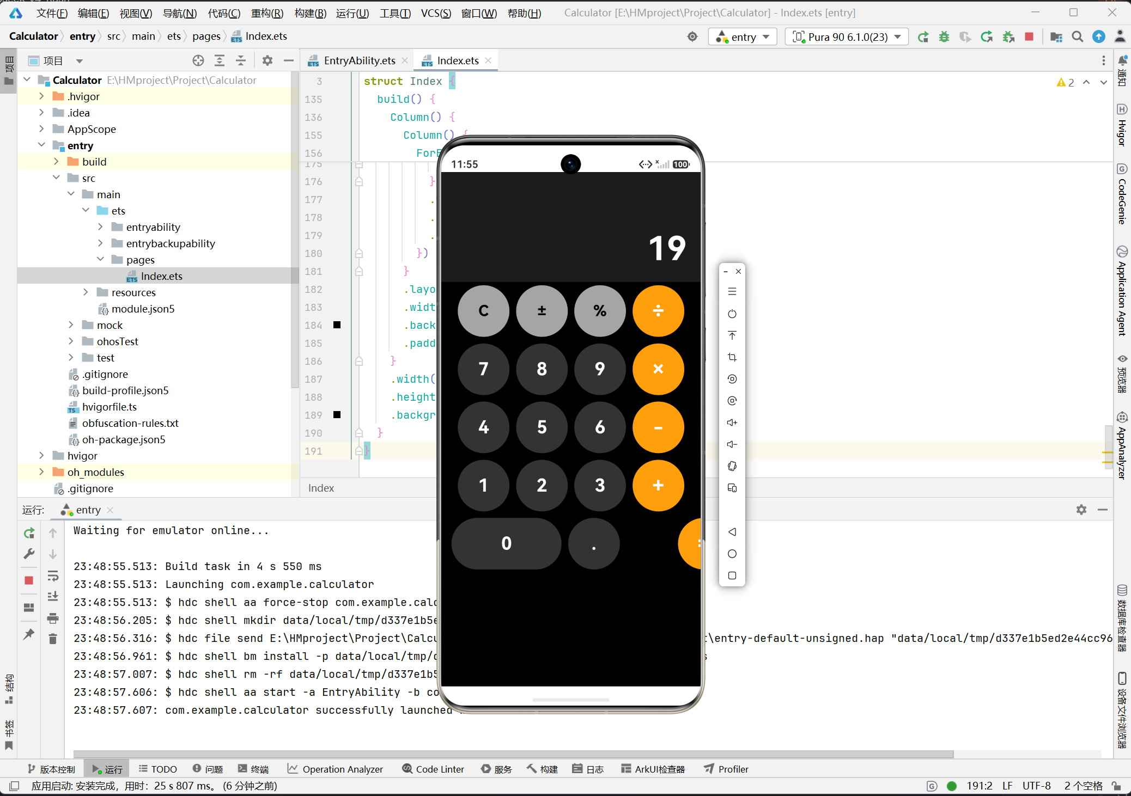Tap the divide key on calculator
The height and width of the screenshot is (796, 1131).
pyautogui.click(x=658, y=311)
